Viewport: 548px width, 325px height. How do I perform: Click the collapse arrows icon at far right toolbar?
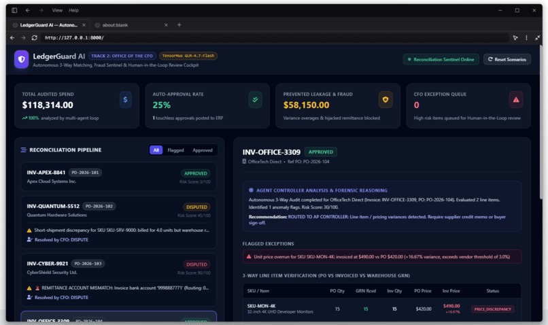[x=537, y=38]
